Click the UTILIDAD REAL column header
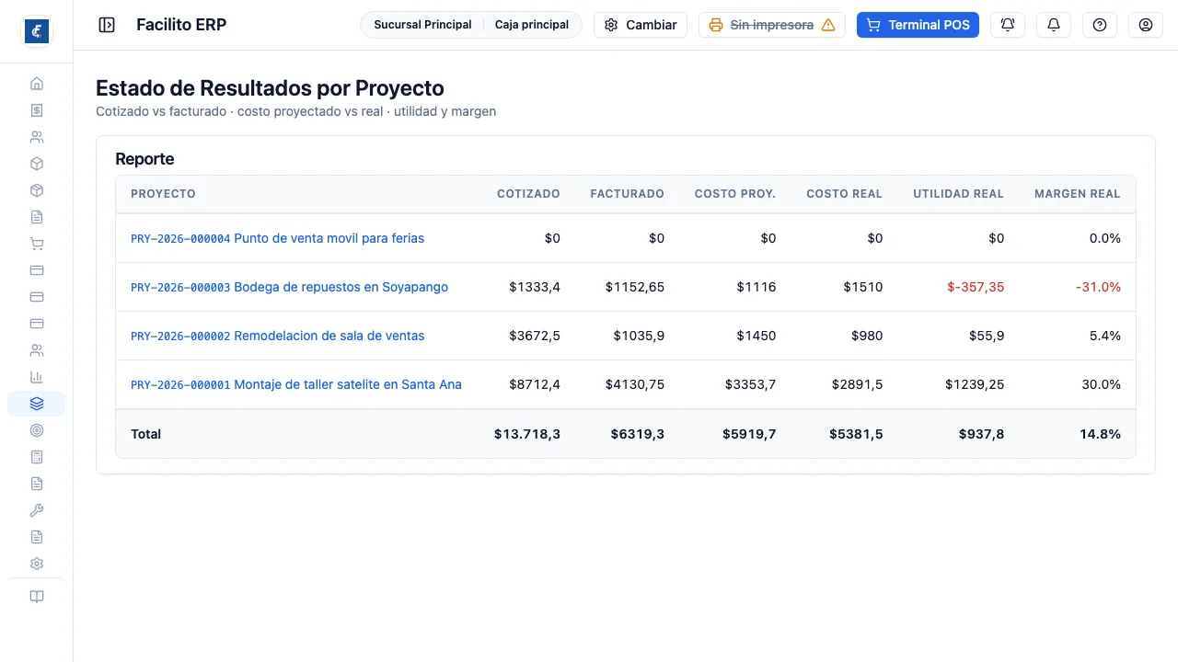The width and height of the screenshot is (1178, 662). (x=958, y=194)
